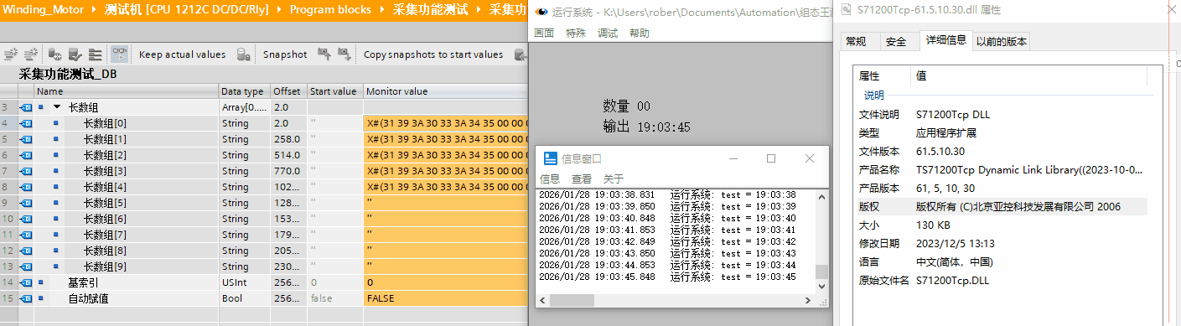
Task: Select the 长数组[1] row name
Action: [105, 139]
